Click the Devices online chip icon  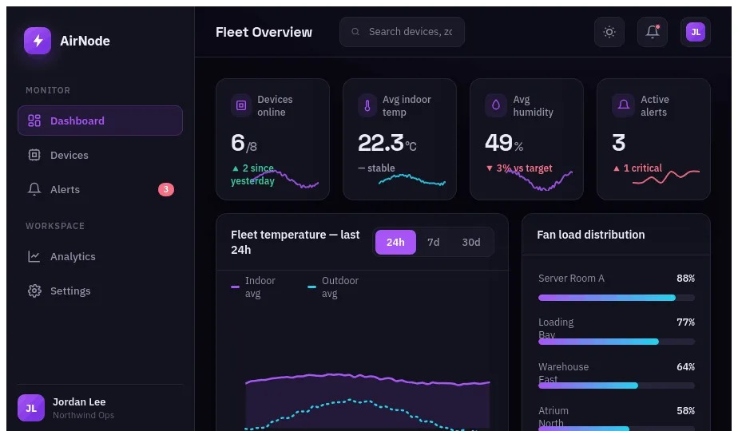(x=241, y=105)
